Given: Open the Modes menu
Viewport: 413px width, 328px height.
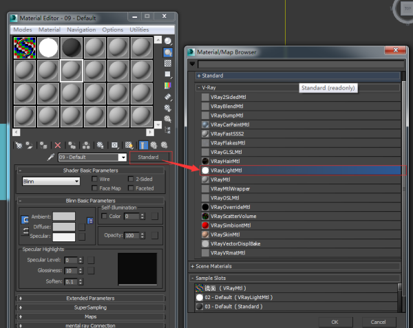Looking at the screenshot, I should pos(23,30).
